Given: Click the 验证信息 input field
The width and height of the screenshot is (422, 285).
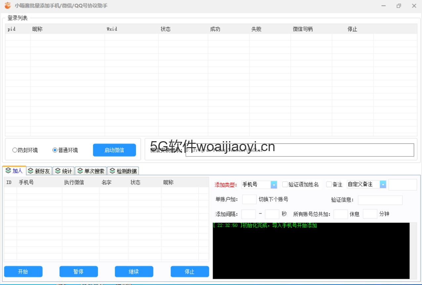Looking at the screenshot, I should pyautogui.click(x=380, y=200).
